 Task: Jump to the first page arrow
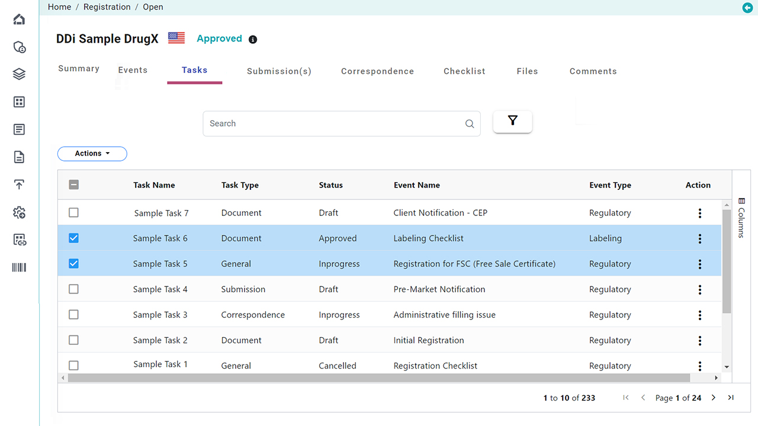626,398
